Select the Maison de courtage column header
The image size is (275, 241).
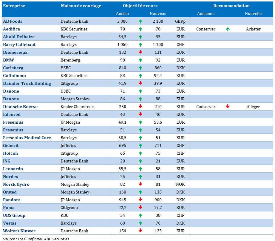[x=81, y=6]
